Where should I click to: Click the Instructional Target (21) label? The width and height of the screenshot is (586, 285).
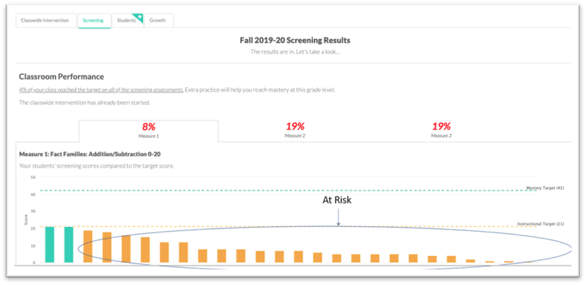click(x=540, y=223)
